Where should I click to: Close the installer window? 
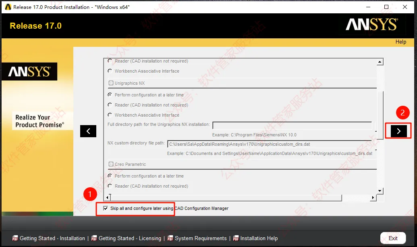coord(405,7)
